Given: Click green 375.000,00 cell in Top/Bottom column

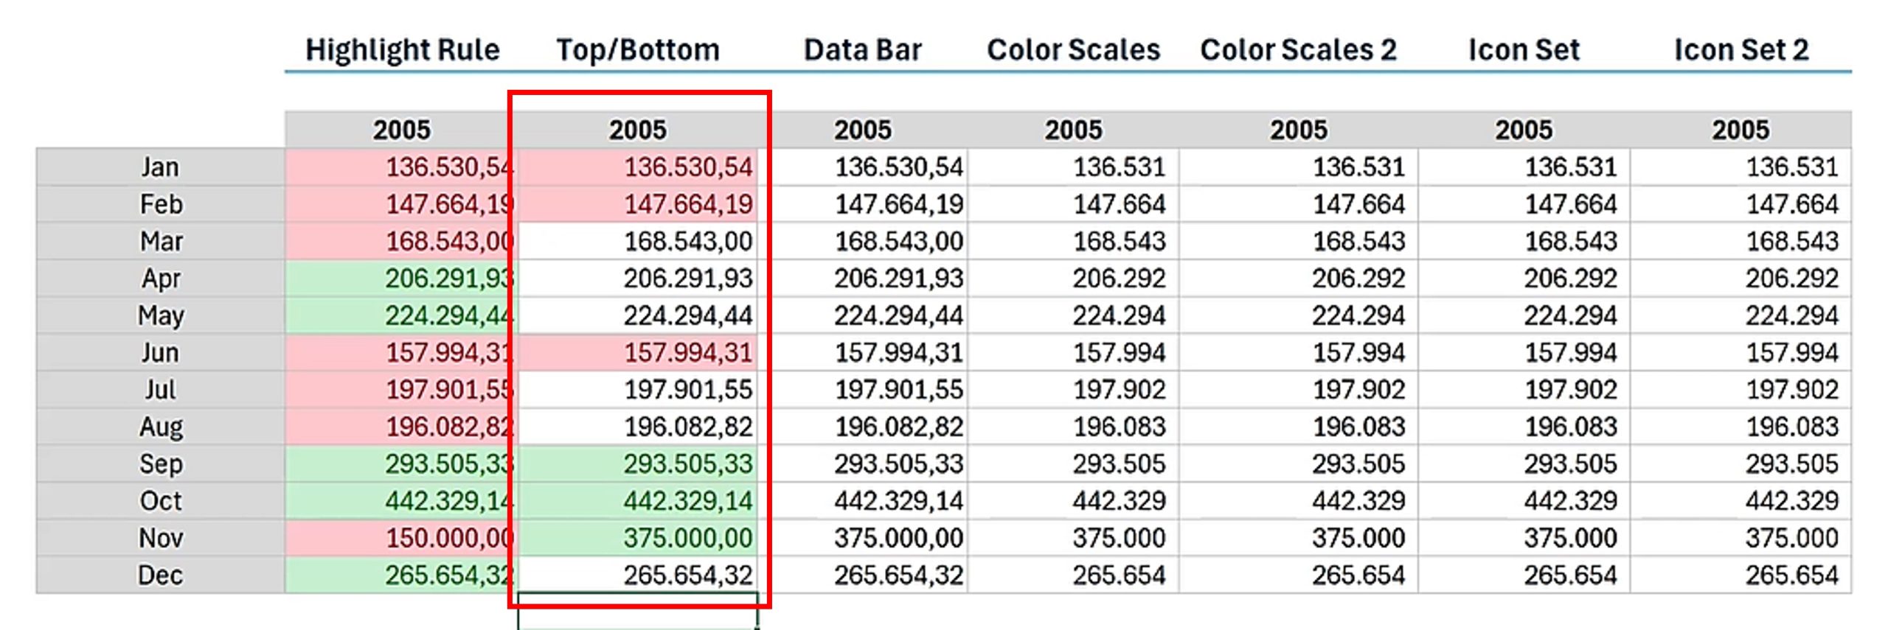Looking at the screenshot, I should 638,539.
